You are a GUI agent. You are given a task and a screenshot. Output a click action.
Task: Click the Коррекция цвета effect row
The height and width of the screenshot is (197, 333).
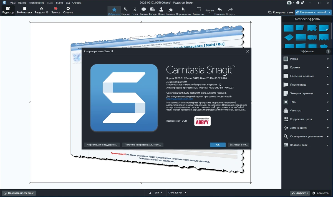[306, 119]
